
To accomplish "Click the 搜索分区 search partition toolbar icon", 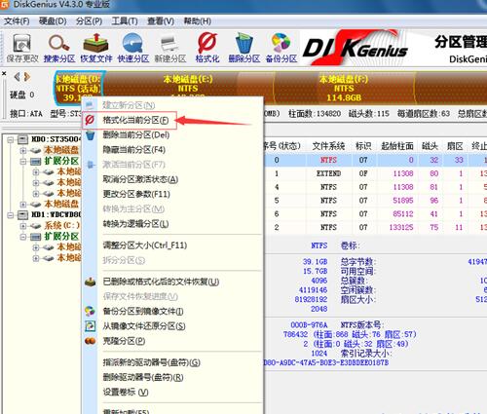I will [59, 48].
